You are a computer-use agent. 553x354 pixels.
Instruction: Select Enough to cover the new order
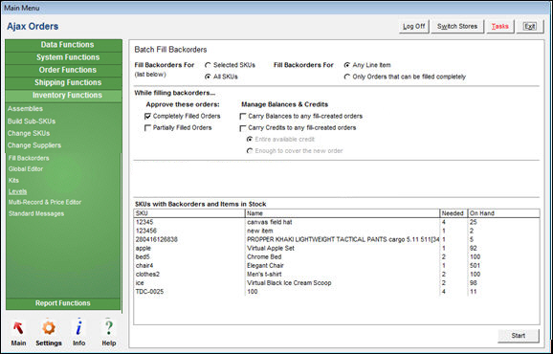[x=250, y=151]
